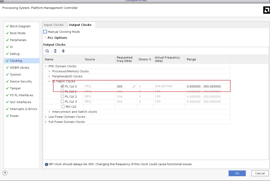Enable the PL CLK 1 checkbox
This screenshot has width=270, height=181.
tap(62, 91)
